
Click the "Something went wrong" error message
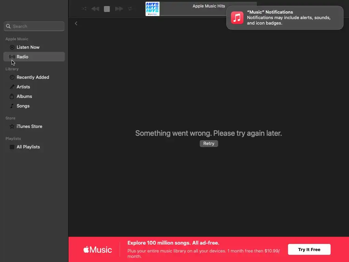209,133
